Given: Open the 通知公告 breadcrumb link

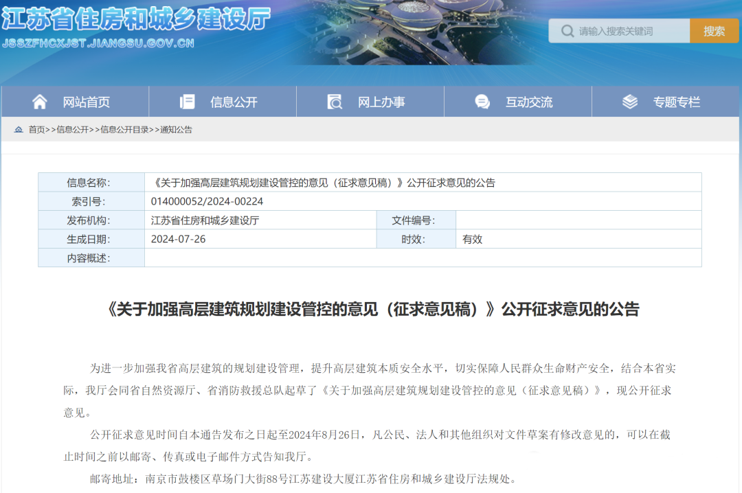Looking at the screenshot, I should pos(177,130).
